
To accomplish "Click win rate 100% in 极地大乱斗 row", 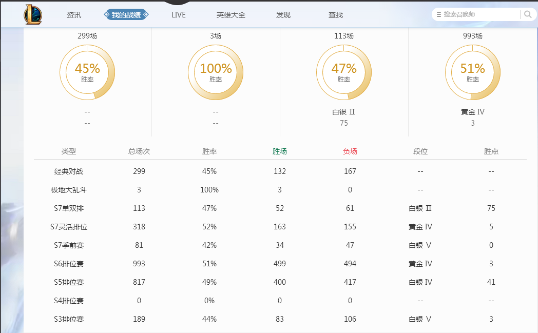I will pyautogui.click(x=209, y=190).
